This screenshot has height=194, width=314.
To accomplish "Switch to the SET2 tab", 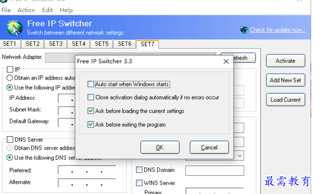I will coord(33,44).
